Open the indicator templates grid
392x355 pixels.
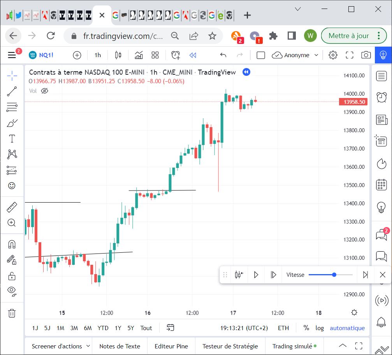[x=155, y=55]
